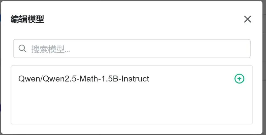
Task: Click the model list panel
Action: click(131, 104)
